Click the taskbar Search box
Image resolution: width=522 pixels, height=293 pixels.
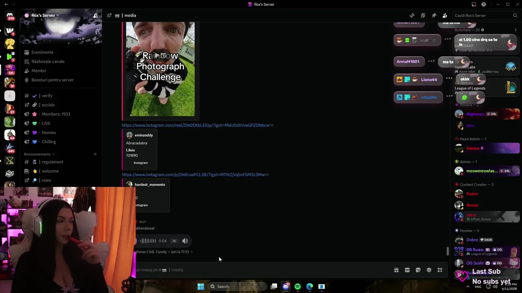tap(237, 286)
